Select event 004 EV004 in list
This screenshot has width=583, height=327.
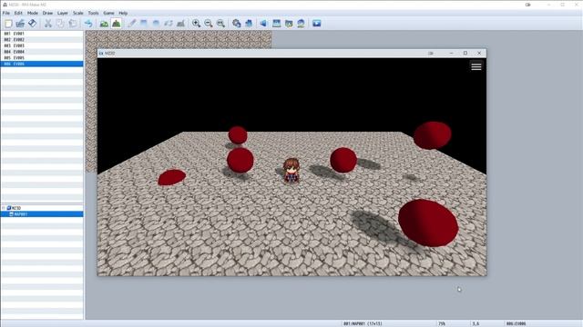(x=42, y=52)
